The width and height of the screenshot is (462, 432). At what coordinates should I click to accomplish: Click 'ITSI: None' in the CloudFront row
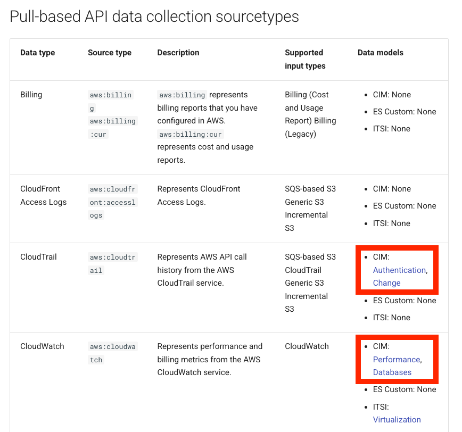coord(392,223)
